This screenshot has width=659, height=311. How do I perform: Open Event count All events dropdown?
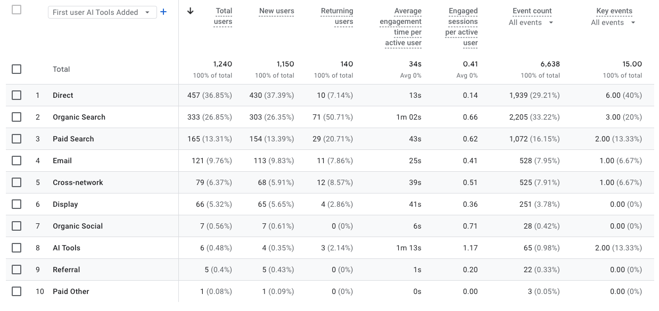pyautogui.click(x=531, y=22)
